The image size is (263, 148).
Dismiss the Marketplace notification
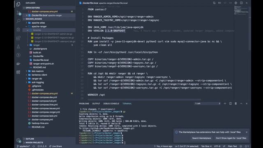pyautogui.click(x=247, y=132)
